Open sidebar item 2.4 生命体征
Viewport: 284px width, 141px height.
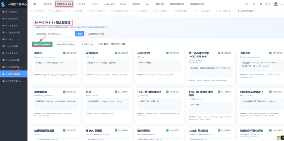coord(14,53)
